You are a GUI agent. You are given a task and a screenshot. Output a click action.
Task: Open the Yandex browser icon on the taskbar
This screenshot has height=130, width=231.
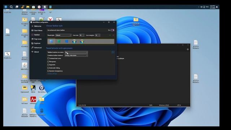pos(39,7)
